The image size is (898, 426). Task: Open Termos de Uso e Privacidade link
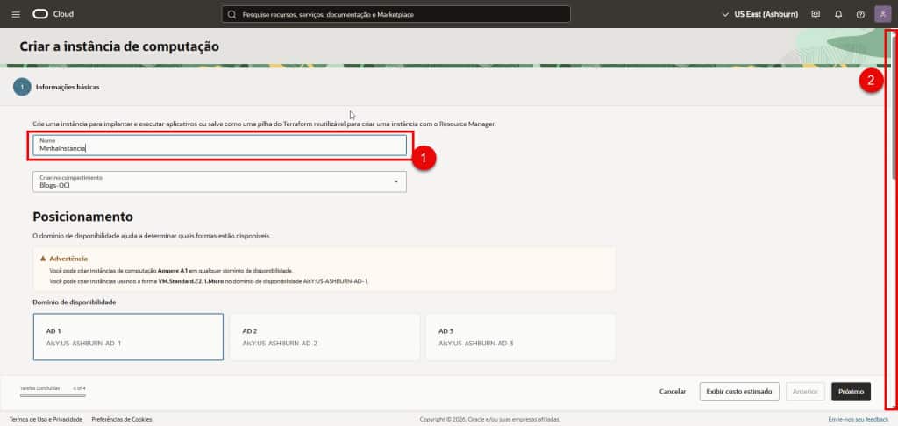pyautogui.click(x=46, y=420)
